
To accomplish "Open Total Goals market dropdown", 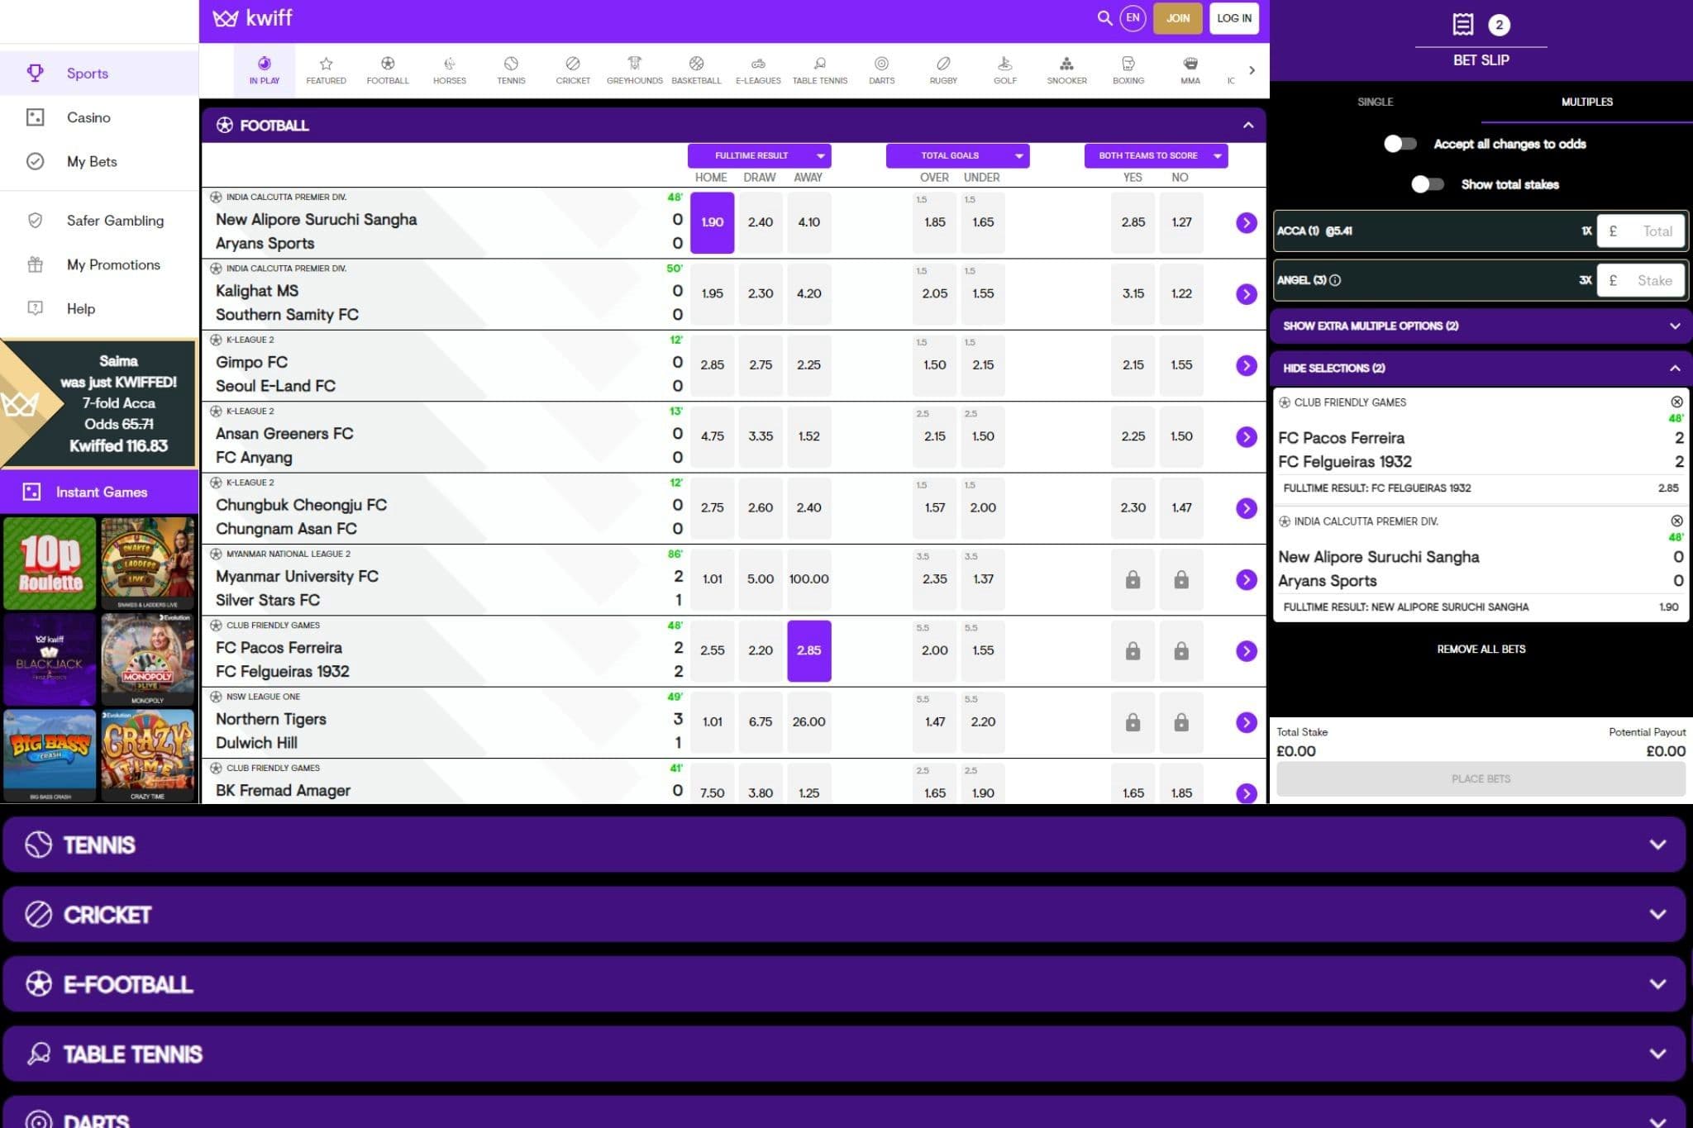I will pos(957,155).
